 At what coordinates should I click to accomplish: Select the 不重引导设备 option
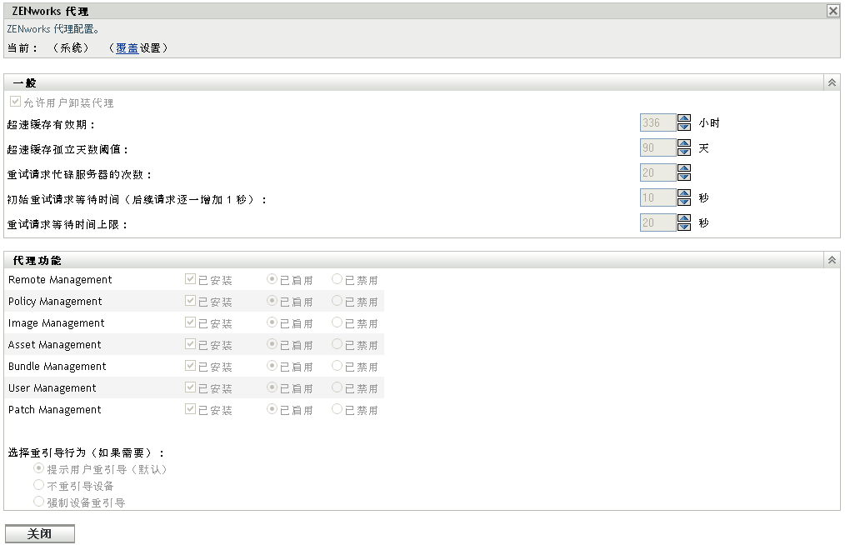click(x=38, y=484)
